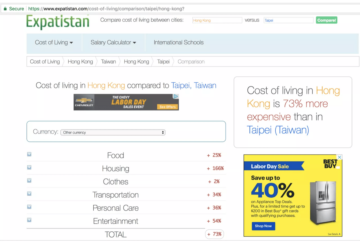The width and height of the screenshot is (360, 244).
Task: Click the Taipei city input field
Action: coord(289,20)
